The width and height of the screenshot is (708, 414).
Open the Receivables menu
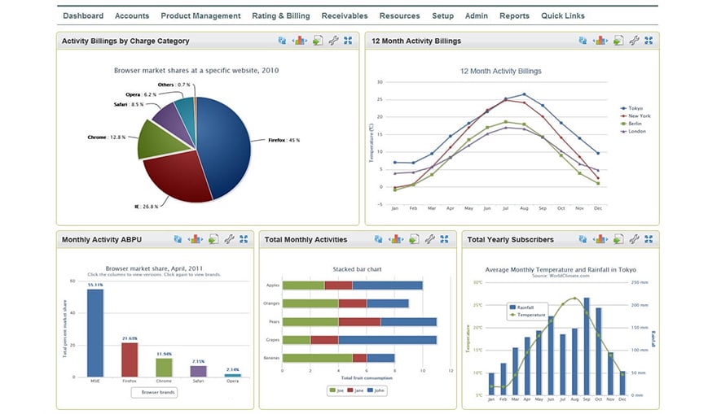345,15
